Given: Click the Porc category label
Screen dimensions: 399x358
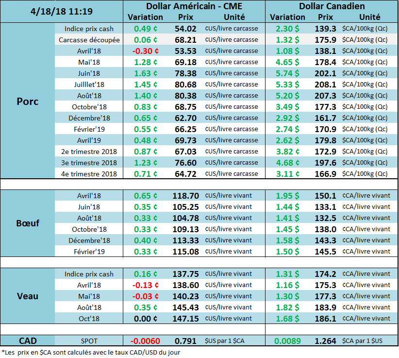Looking at the screenshot, I should pyautogui.click(x=28, y=101).
